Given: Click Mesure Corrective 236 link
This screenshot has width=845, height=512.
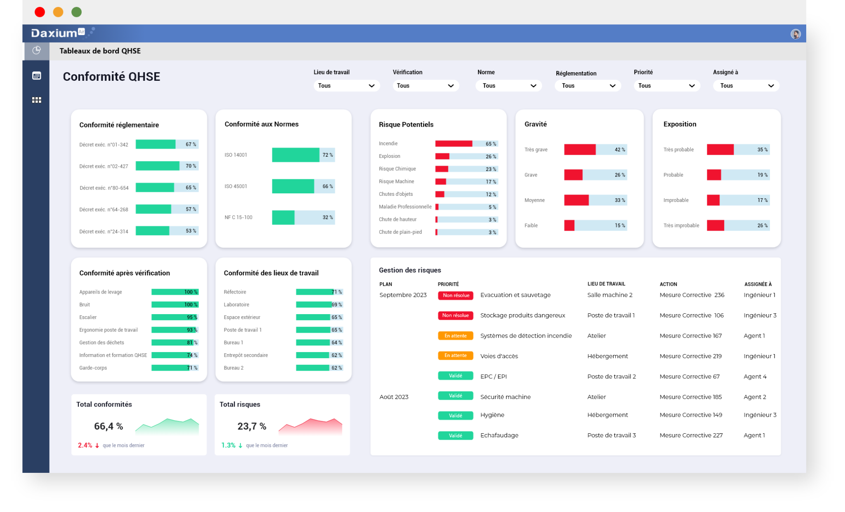Looking at the screenshot, I should [692, 295].
